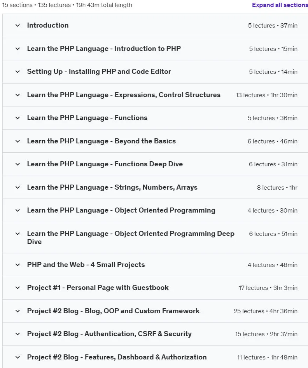Open chevron beside Setting Up - Installing PHP
Image resolution: width=308 pixels, height=368 pixels.
pyautogui.click(x=17, y=72)
